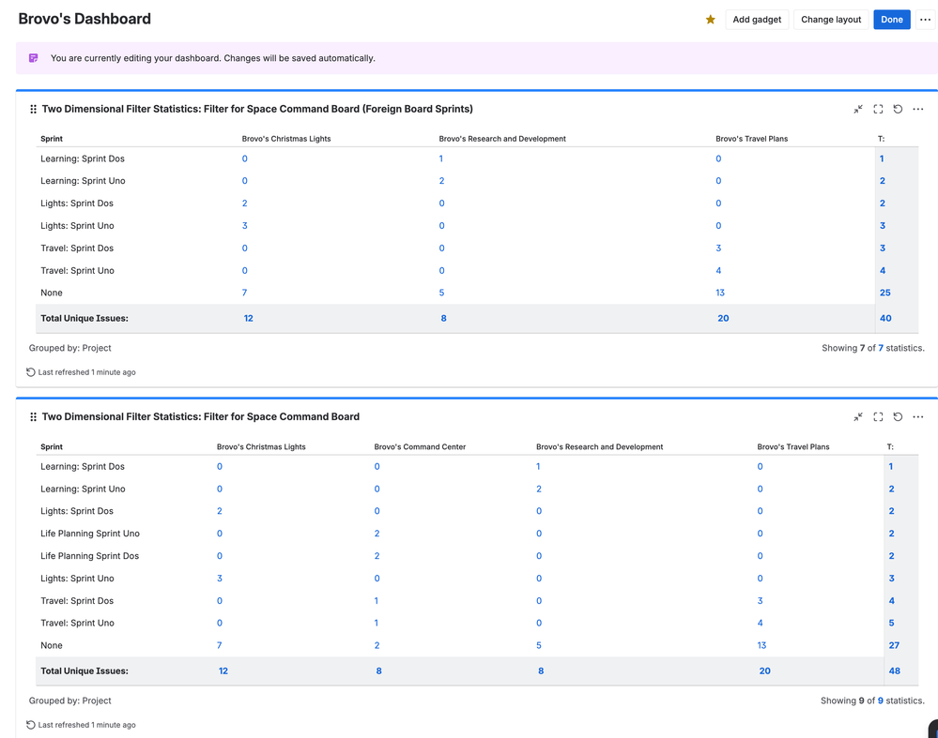Click total 48 in bottom gadget
This screenshot has height=738, width=938.
pos(894,671)
